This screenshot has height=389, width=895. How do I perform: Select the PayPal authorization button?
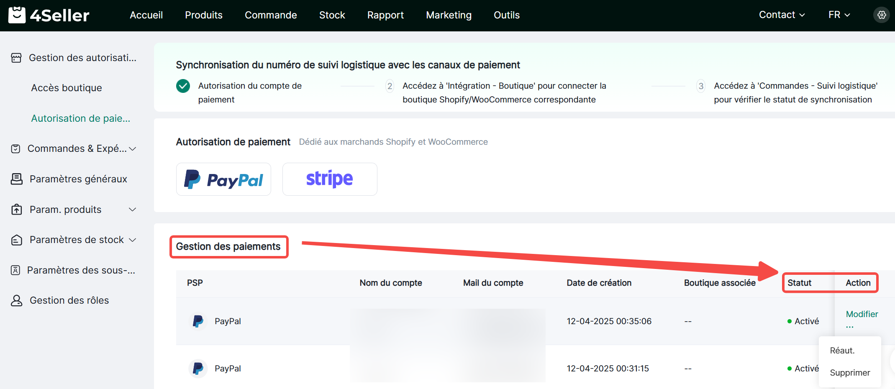pos(223,179)
